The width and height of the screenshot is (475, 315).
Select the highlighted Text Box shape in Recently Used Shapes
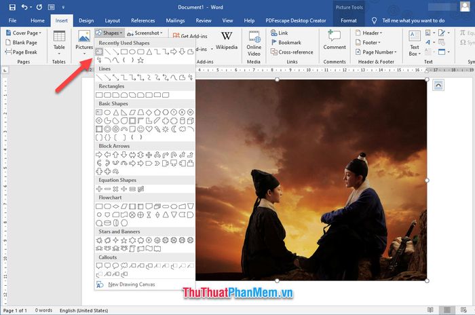click(99, 52)
